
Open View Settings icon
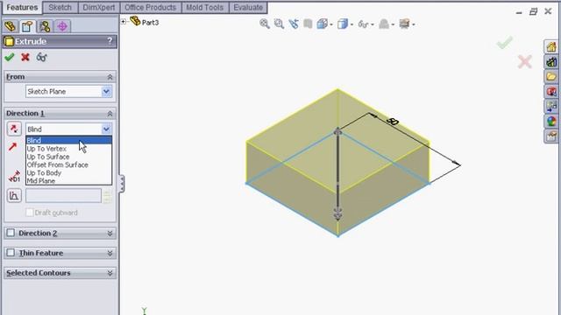[404, 24]
